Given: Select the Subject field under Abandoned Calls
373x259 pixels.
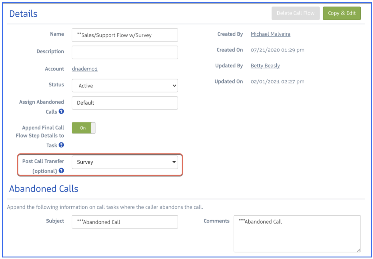Looking at the screenshot, I should point(125,222).
